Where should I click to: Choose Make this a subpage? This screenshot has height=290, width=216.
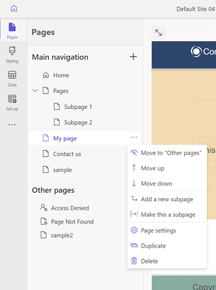(x=167, y=214)
